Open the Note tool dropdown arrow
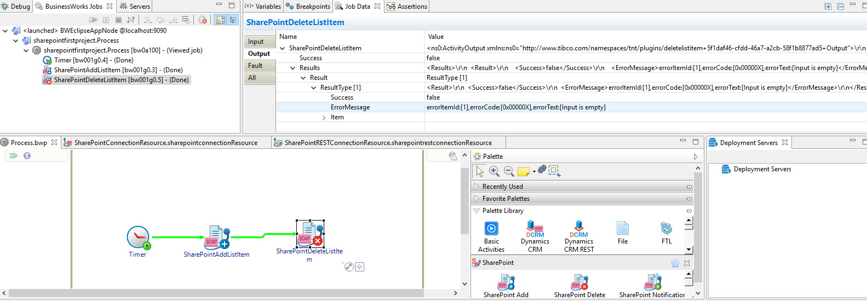Screen dimensions: 867x301 point(534,172)
